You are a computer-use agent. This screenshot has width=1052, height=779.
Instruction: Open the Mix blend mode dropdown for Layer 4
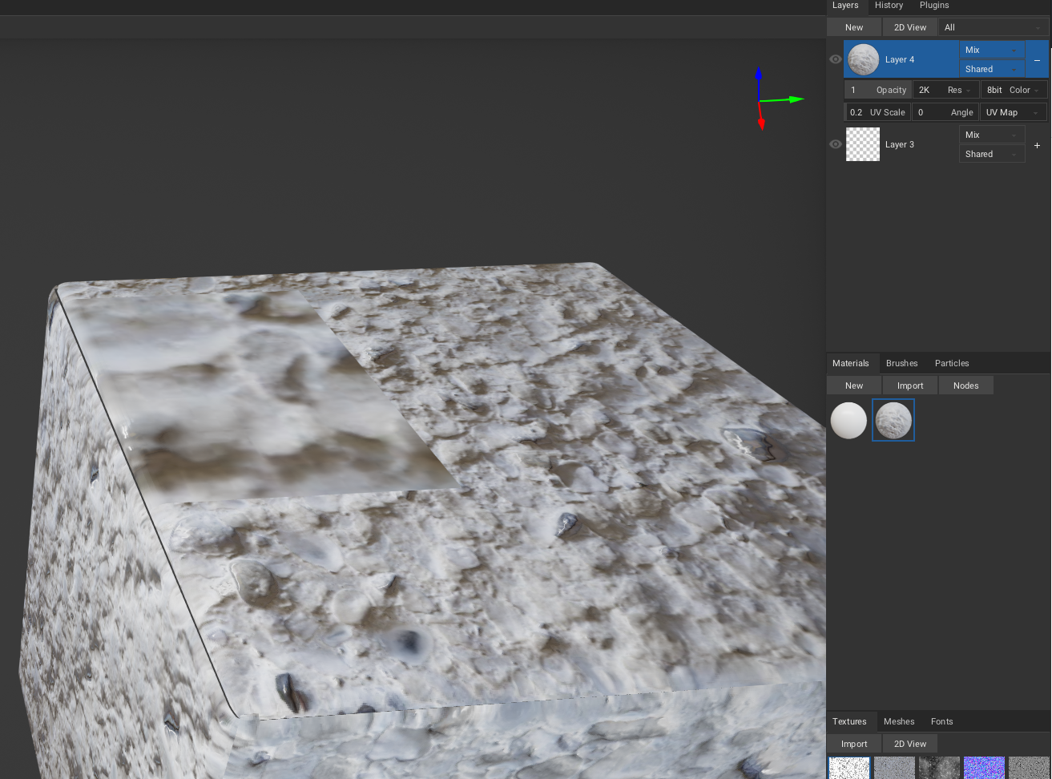coord(992,49)
